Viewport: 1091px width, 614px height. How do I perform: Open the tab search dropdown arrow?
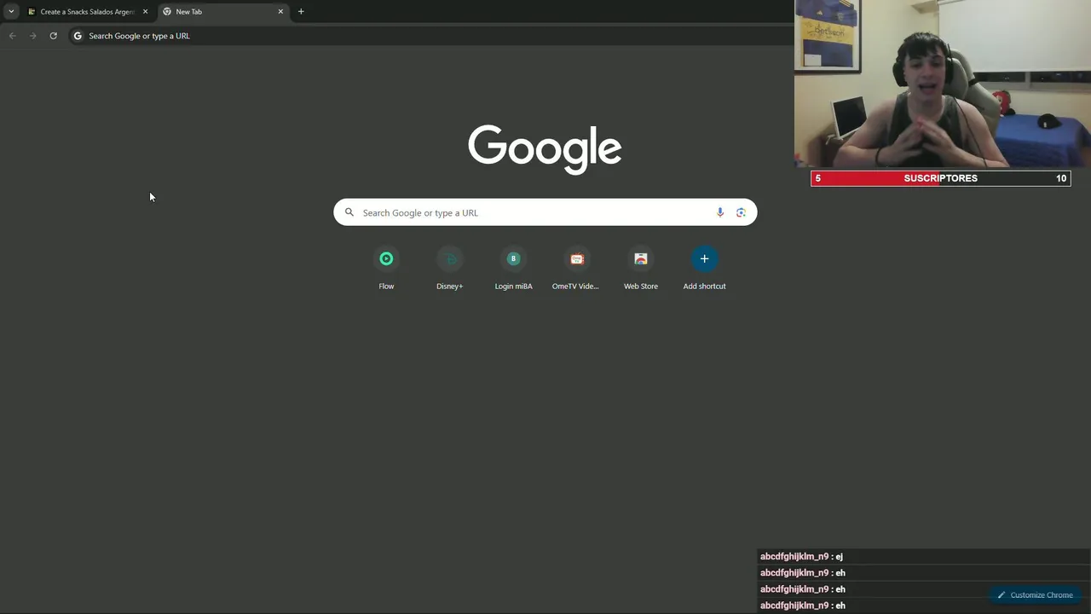click(x=11, y=12)
